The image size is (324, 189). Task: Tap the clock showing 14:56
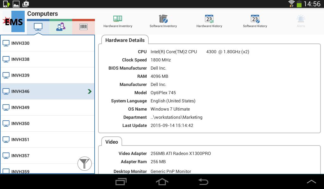(x=312, y=4)
